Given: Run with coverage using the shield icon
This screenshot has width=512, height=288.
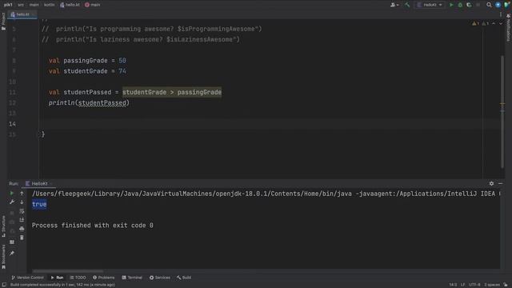Looking at the screenshot, I should (x=469, y=5).
